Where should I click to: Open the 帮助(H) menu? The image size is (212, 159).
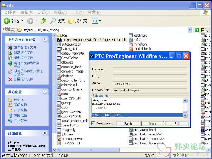pos(94,12)
